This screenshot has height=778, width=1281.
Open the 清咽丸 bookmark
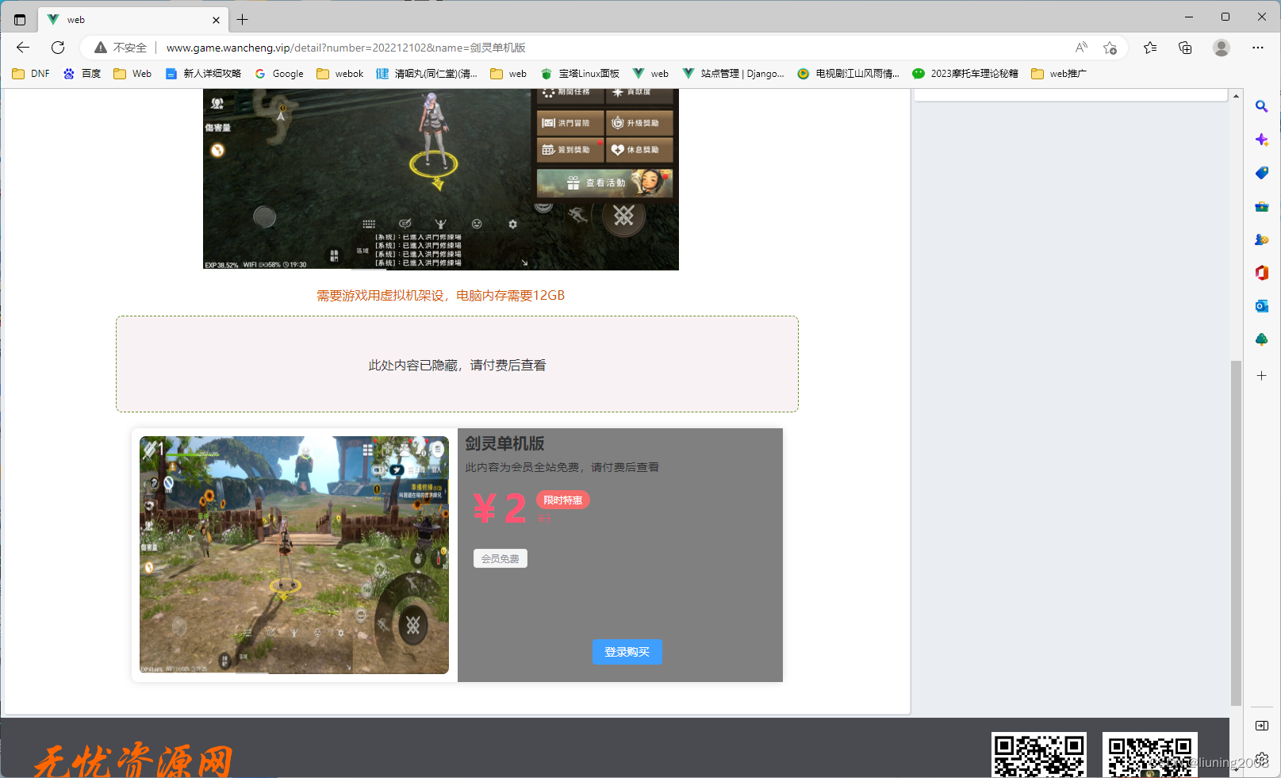pos(427,74)
